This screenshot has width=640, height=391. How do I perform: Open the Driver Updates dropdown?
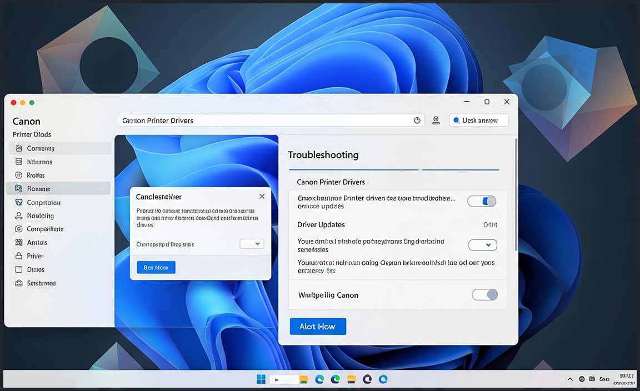(482, 245)
